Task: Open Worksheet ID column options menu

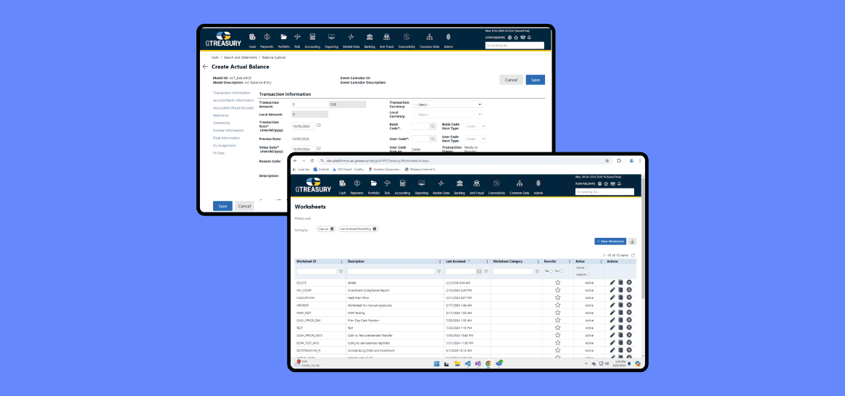Action: point(341,261)
